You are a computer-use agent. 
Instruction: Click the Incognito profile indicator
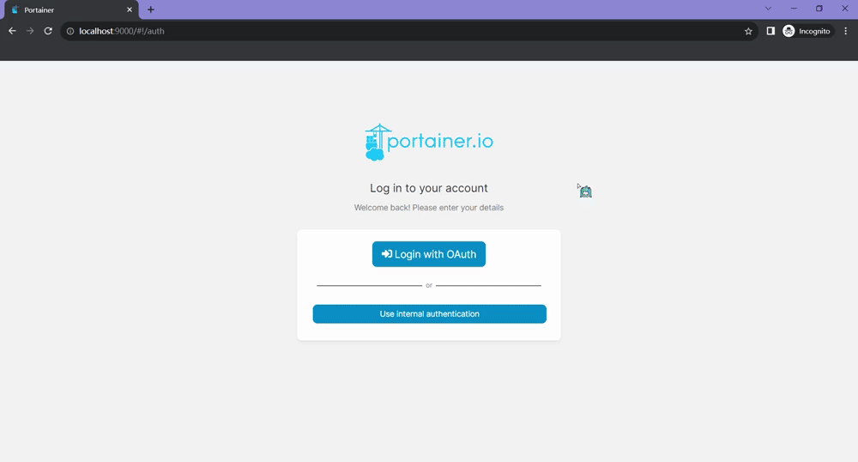click(807, 31)
